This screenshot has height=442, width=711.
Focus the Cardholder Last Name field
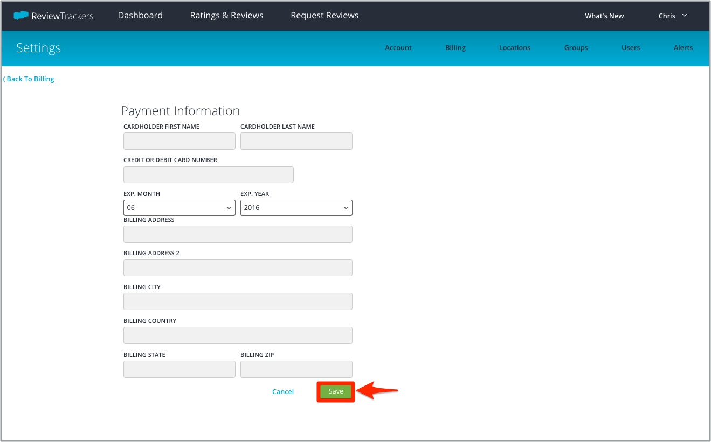pos(296,141)
